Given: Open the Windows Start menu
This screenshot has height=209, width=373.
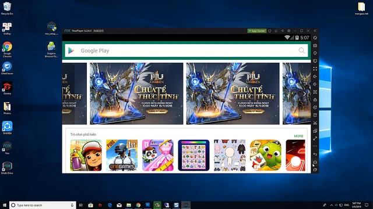Looking at the screenshot, I should pyautogui.click(x=5, y=205).
